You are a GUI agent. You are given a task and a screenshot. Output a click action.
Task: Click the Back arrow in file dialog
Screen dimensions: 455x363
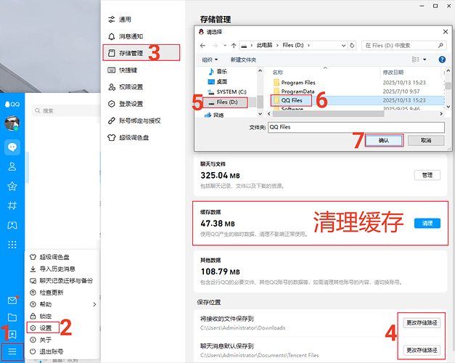pos(202,46)
